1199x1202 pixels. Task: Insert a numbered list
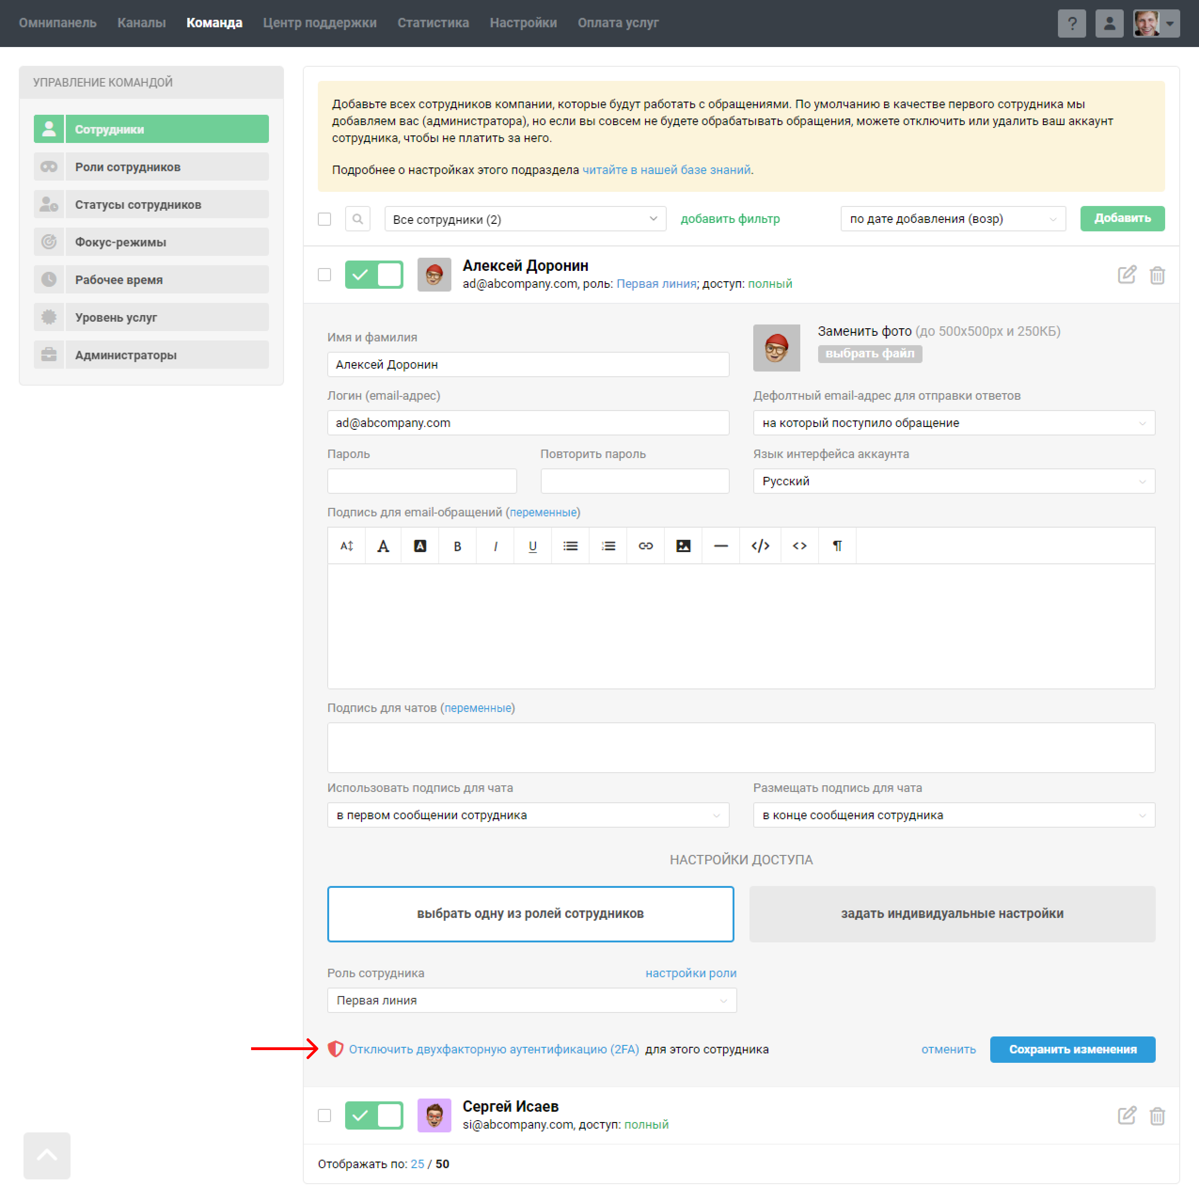[608, 546]
